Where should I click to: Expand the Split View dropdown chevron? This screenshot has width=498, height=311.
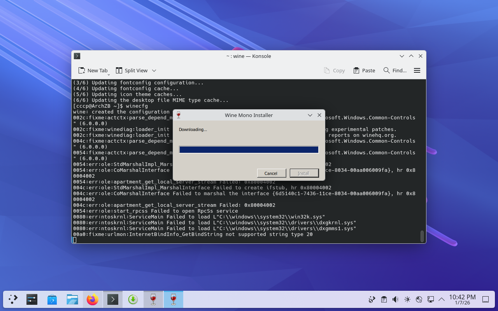point(154,71)
